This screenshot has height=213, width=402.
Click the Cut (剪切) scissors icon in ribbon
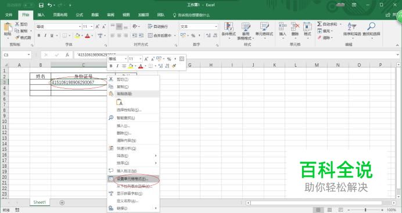tap(17, 24)
